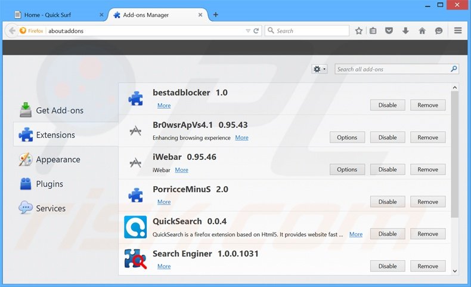Open the bookmarks list icon
Image resolution: width=471 pixels, height=287 pixels.
click(x=373, y=30)
